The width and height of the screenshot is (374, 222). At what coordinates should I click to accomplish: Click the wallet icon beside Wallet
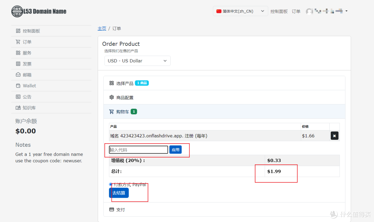point(18,86)
